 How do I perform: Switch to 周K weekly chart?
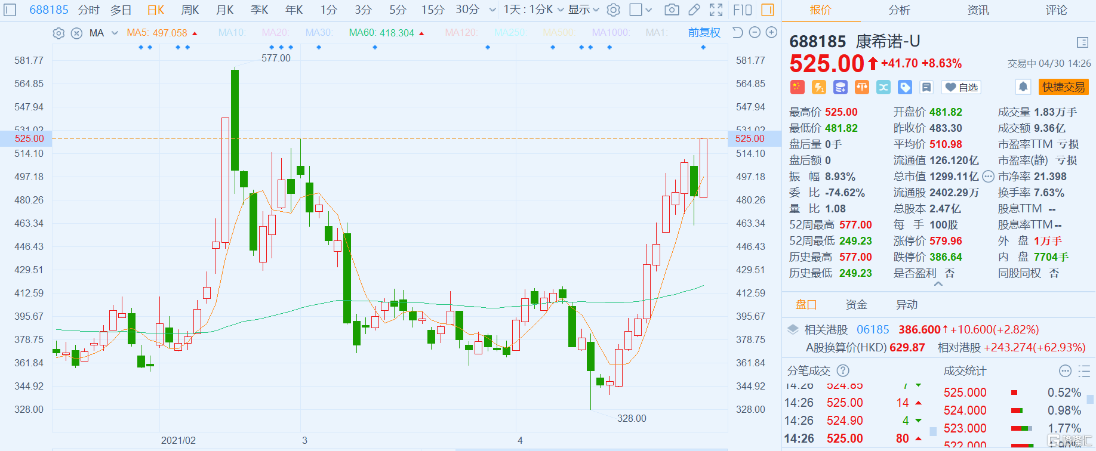click(x=190, y=10)
